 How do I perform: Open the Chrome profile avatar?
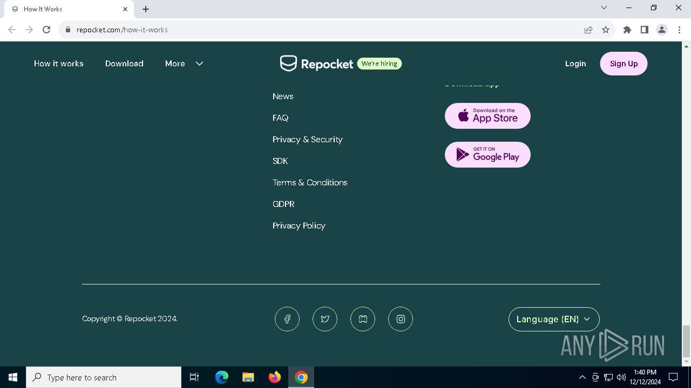click(662, 30)
